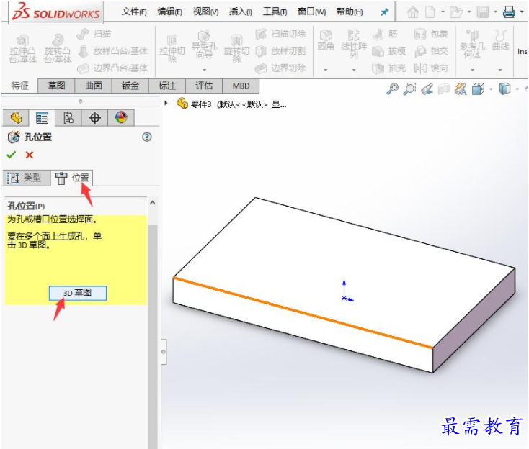Cancel with the red X button

[30, 155]
